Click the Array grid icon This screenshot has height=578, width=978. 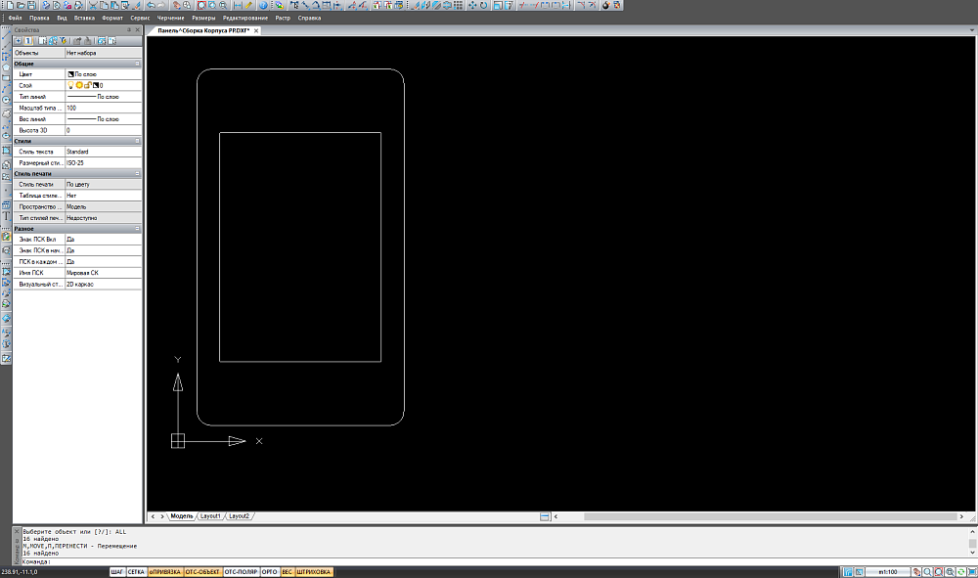pyautogui.click(x=458, y=5)
